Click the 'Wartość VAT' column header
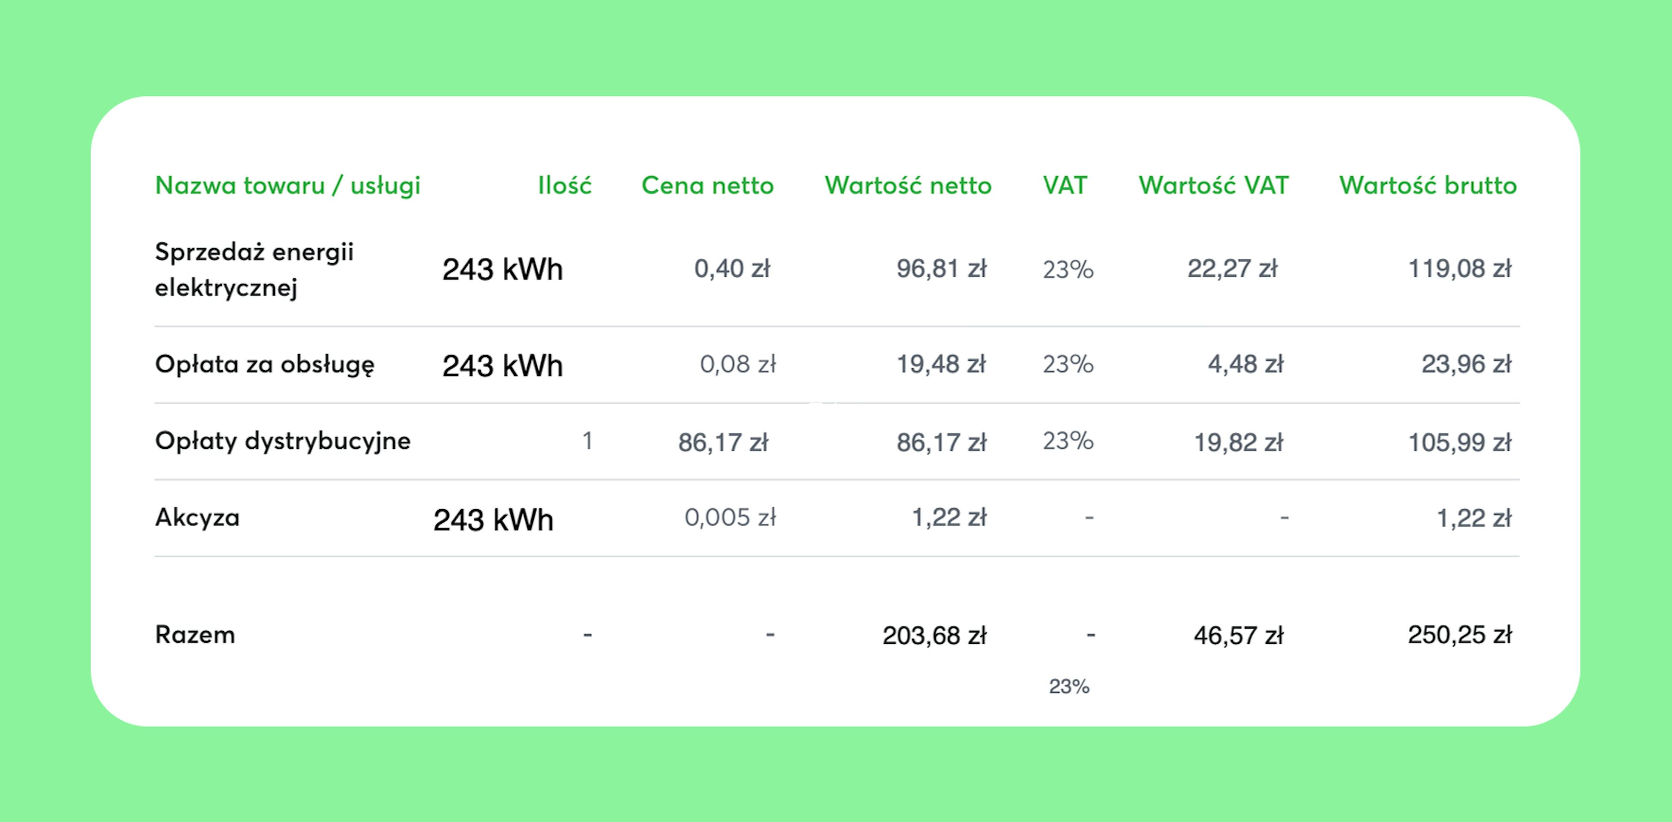 (x=1213, y=186)
